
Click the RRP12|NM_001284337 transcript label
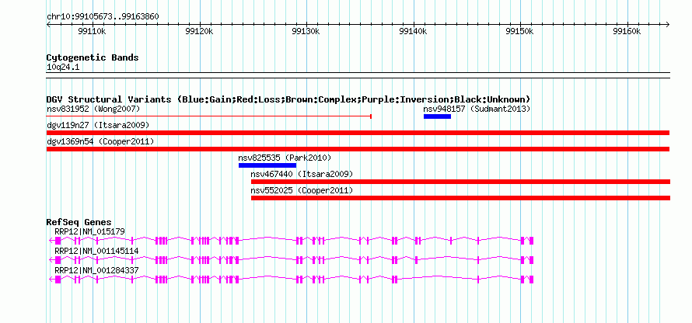tap(96, 270)
